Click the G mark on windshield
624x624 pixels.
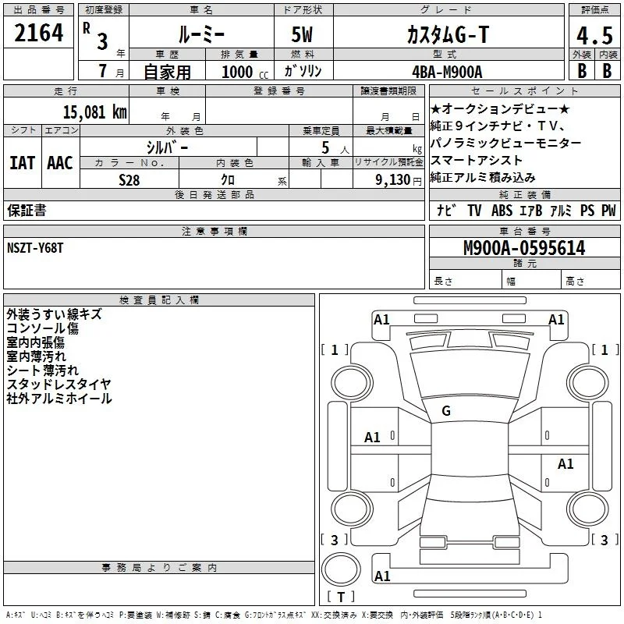[x=446, y=411]
